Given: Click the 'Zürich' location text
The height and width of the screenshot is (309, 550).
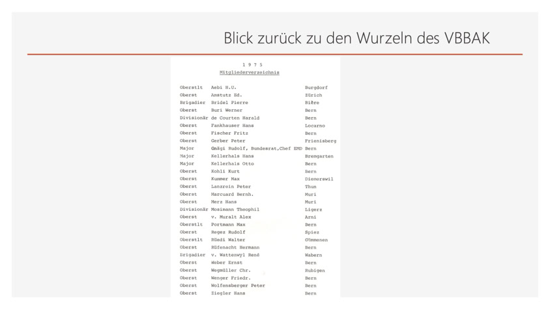Looking at the screenshot, I should pos(313,95).
